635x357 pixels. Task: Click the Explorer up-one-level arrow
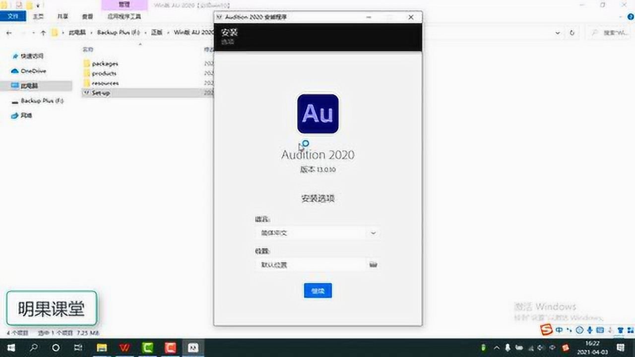coord(43,33)
